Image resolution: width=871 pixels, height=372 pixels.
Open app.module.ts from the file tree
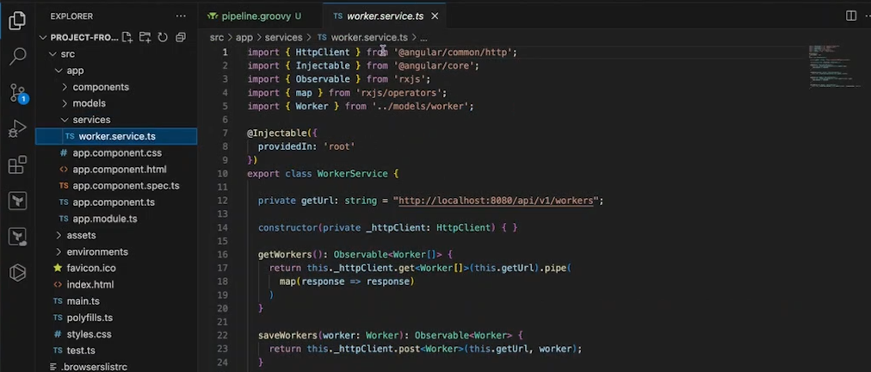click(x=104, y=219)
